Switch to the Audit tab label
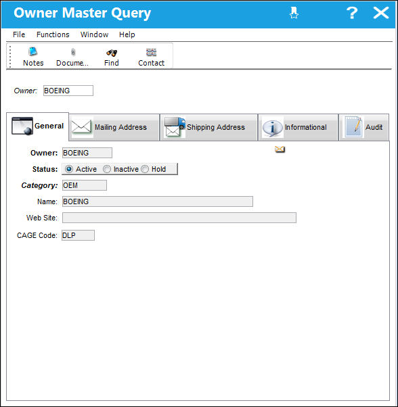The image size is (398, 407). coord(374,127)
